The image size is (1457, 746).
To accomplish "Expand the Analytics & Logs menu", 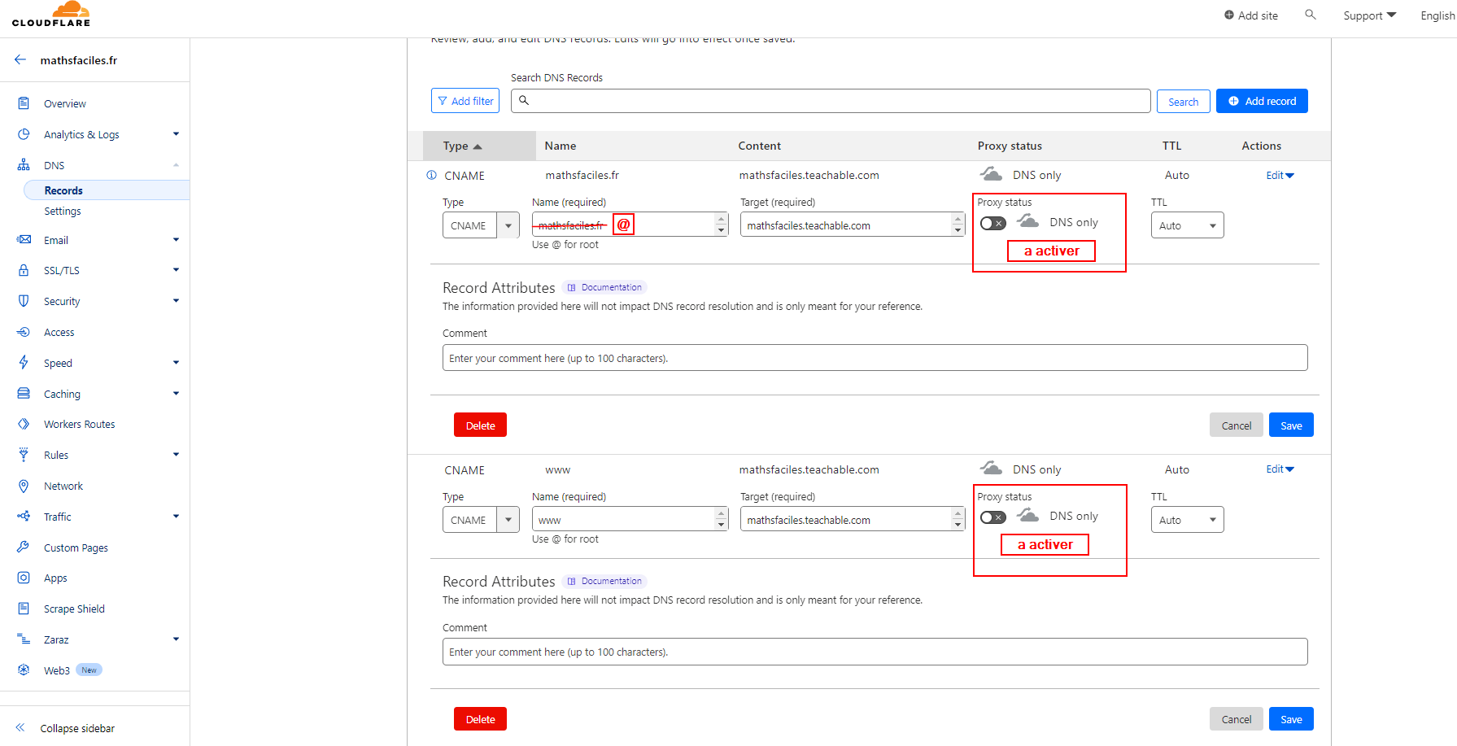I will tap(176, 134).
